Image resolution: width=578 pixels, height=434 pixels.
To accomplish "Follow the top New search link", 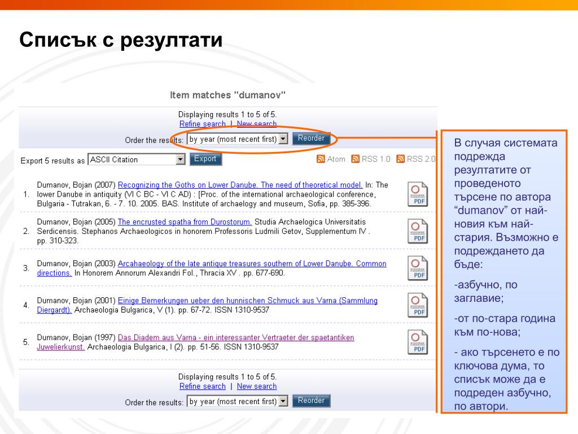I will [257, 124].
